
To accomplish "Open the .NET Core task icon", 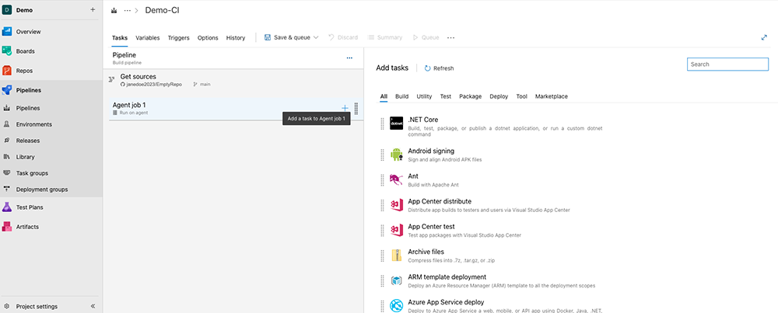I will pos(396,123).
